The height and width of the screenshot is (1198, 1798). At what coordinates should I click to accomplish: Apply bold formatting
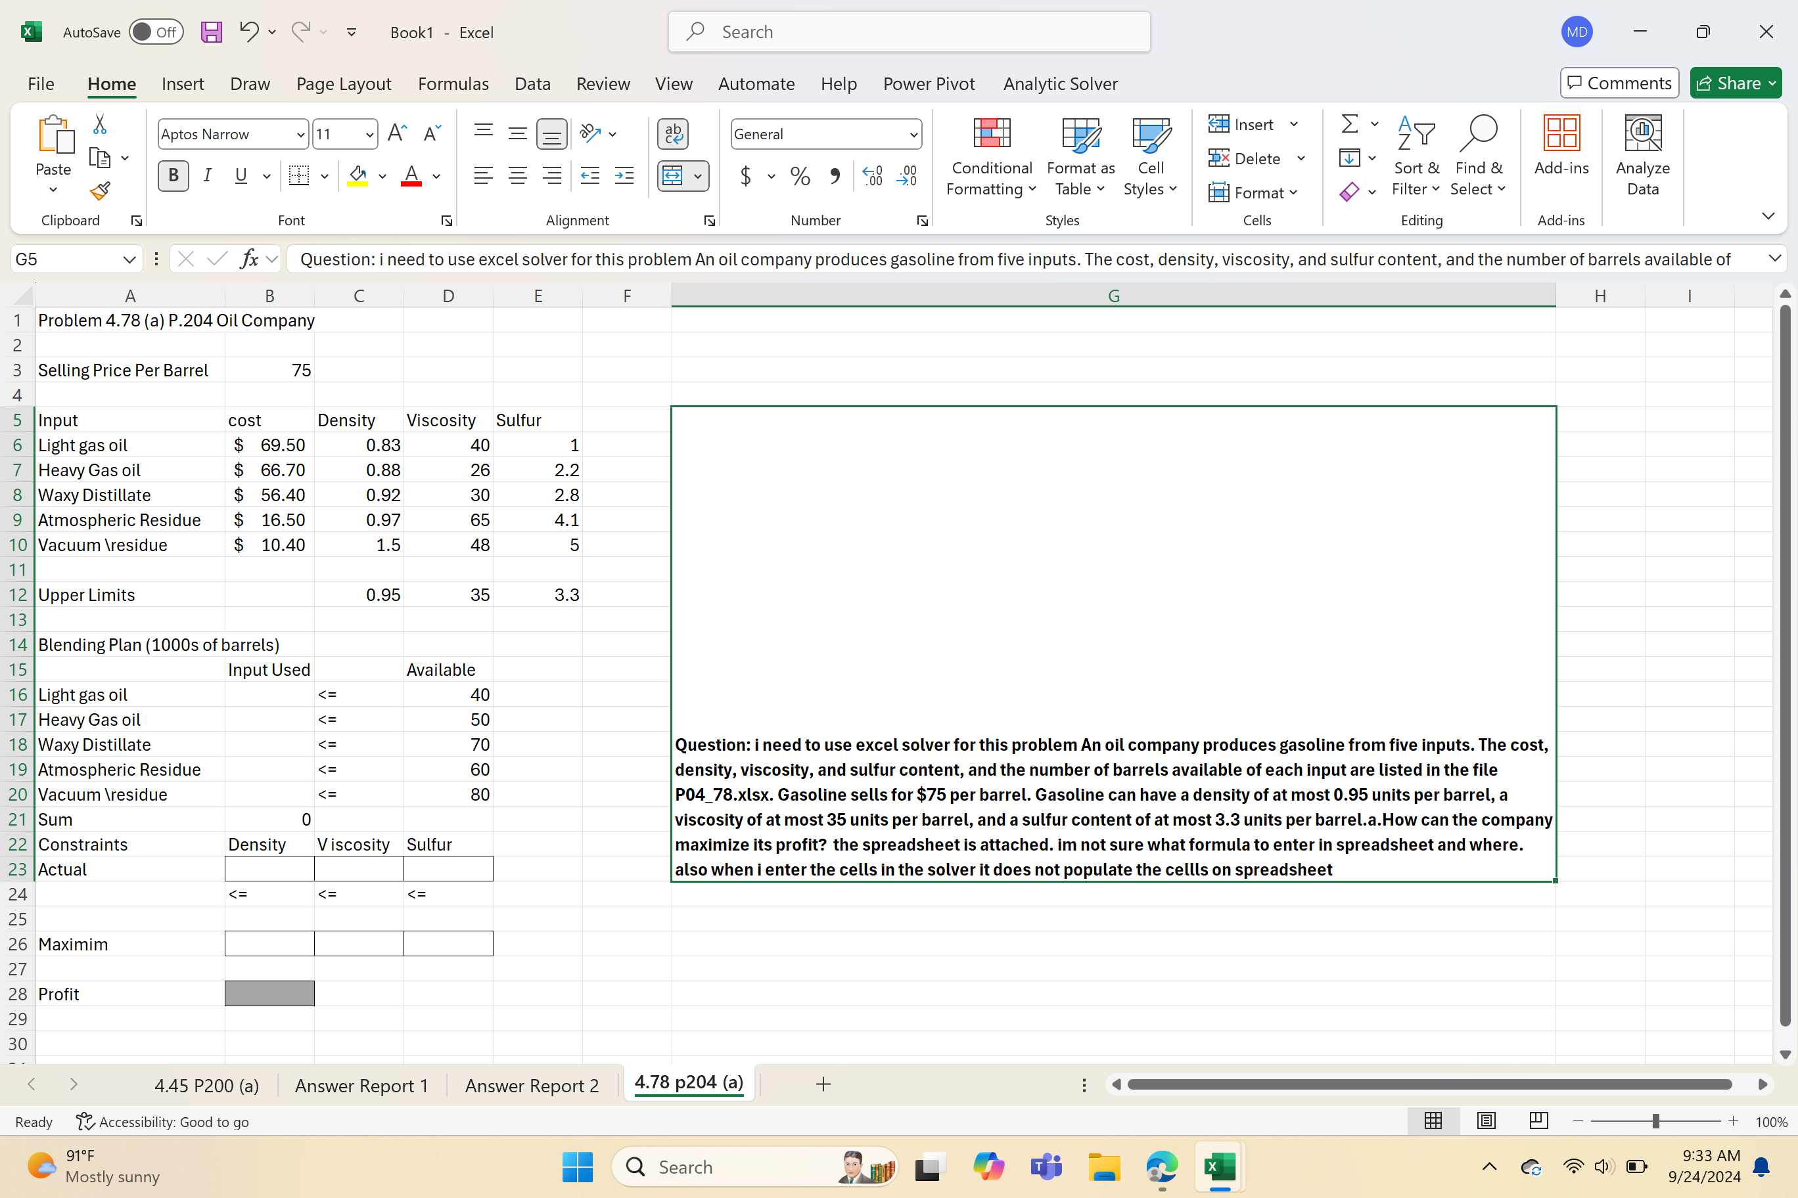coord(173,176)
